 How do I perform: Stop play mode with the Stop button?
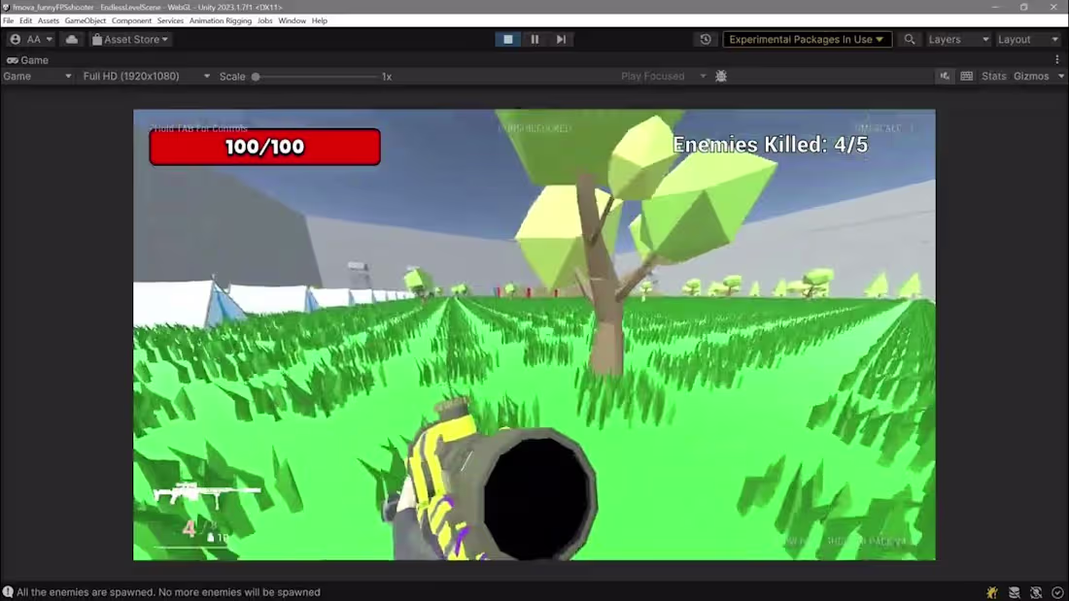coord(508,39)
